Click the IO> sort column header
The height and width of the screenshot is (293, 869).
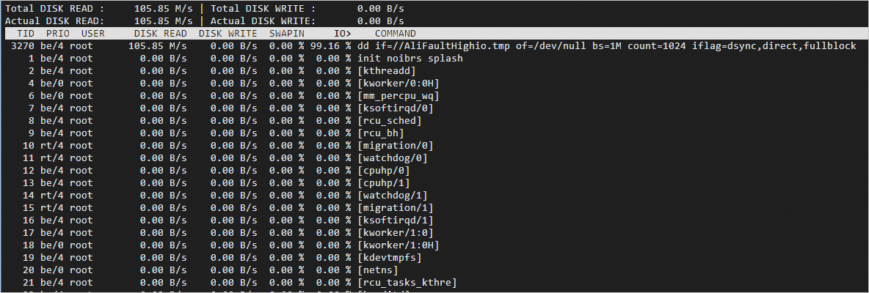point(342,34)
